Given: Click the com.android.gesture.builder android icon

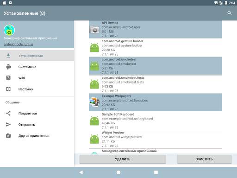Looking at the screenshot, I should click(94, 48).
